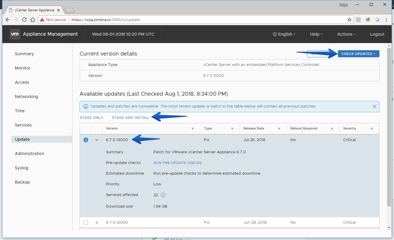
Task: Click STAGE ONLY
Action: [x=91, y=118]
